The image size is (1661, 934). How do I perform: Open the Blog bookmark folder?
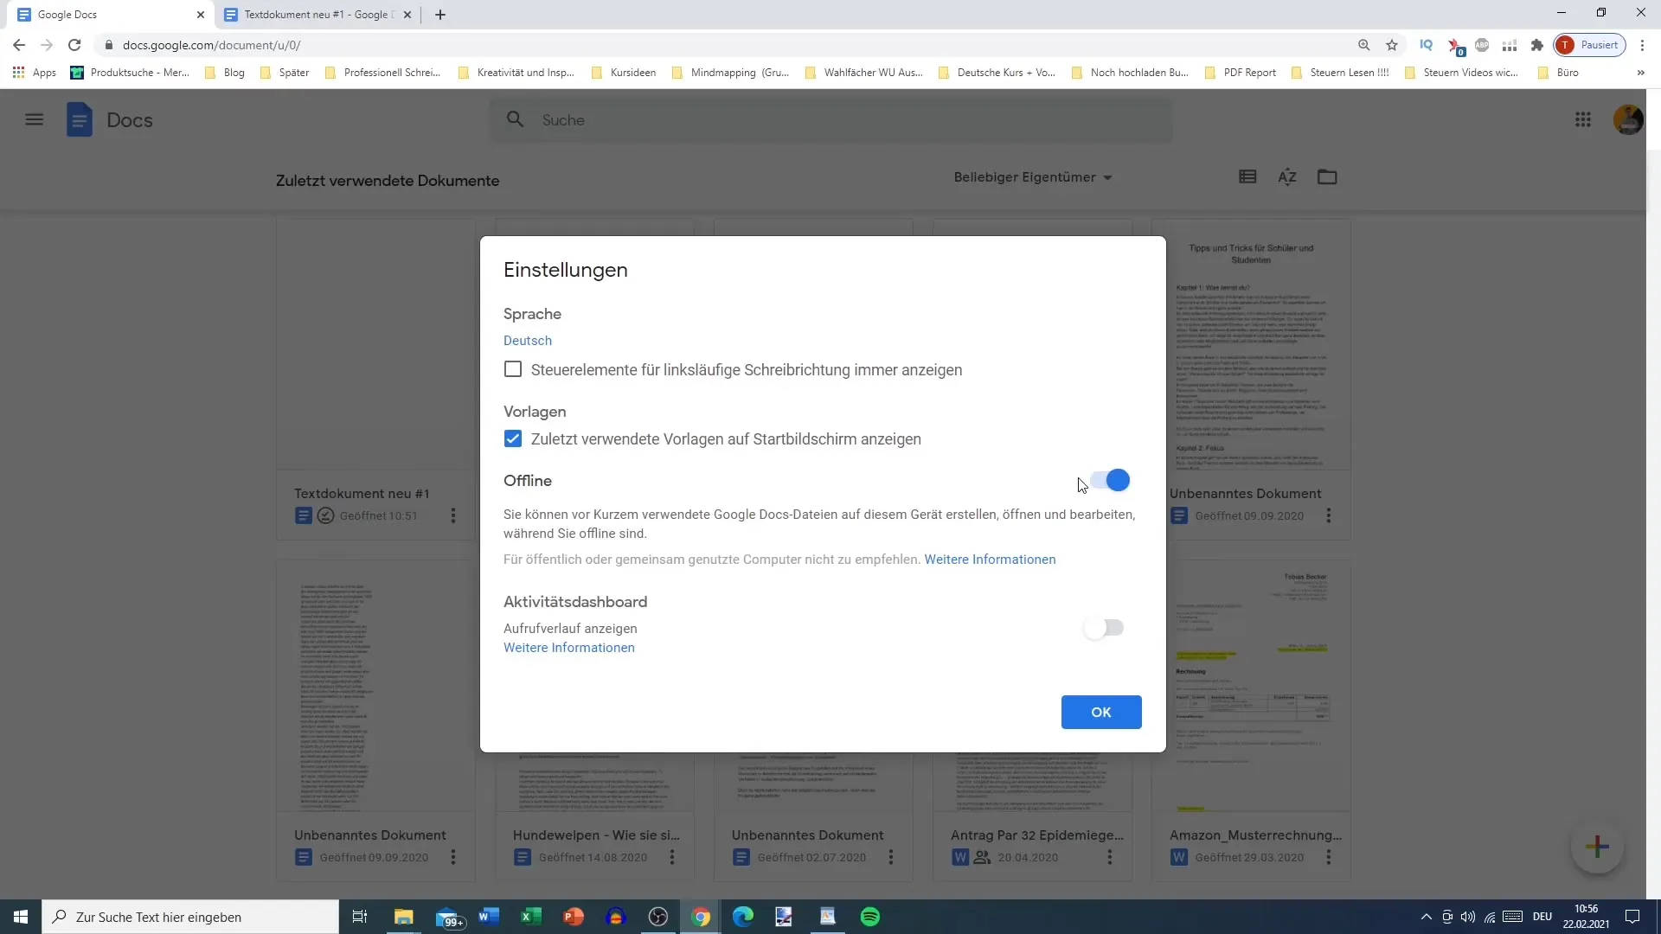point(225,73)
